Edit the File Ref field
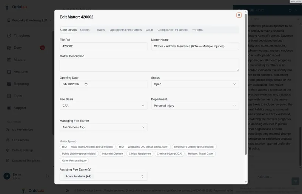Screen dimensions: 302x194 [x=103, y=46]
